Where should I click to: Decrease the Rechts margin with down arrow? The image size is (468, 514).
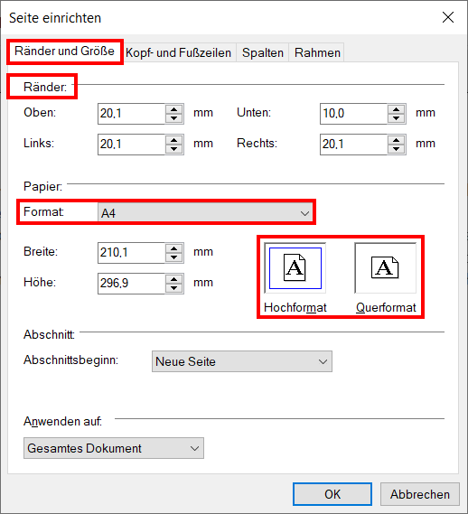click(397, 149)
